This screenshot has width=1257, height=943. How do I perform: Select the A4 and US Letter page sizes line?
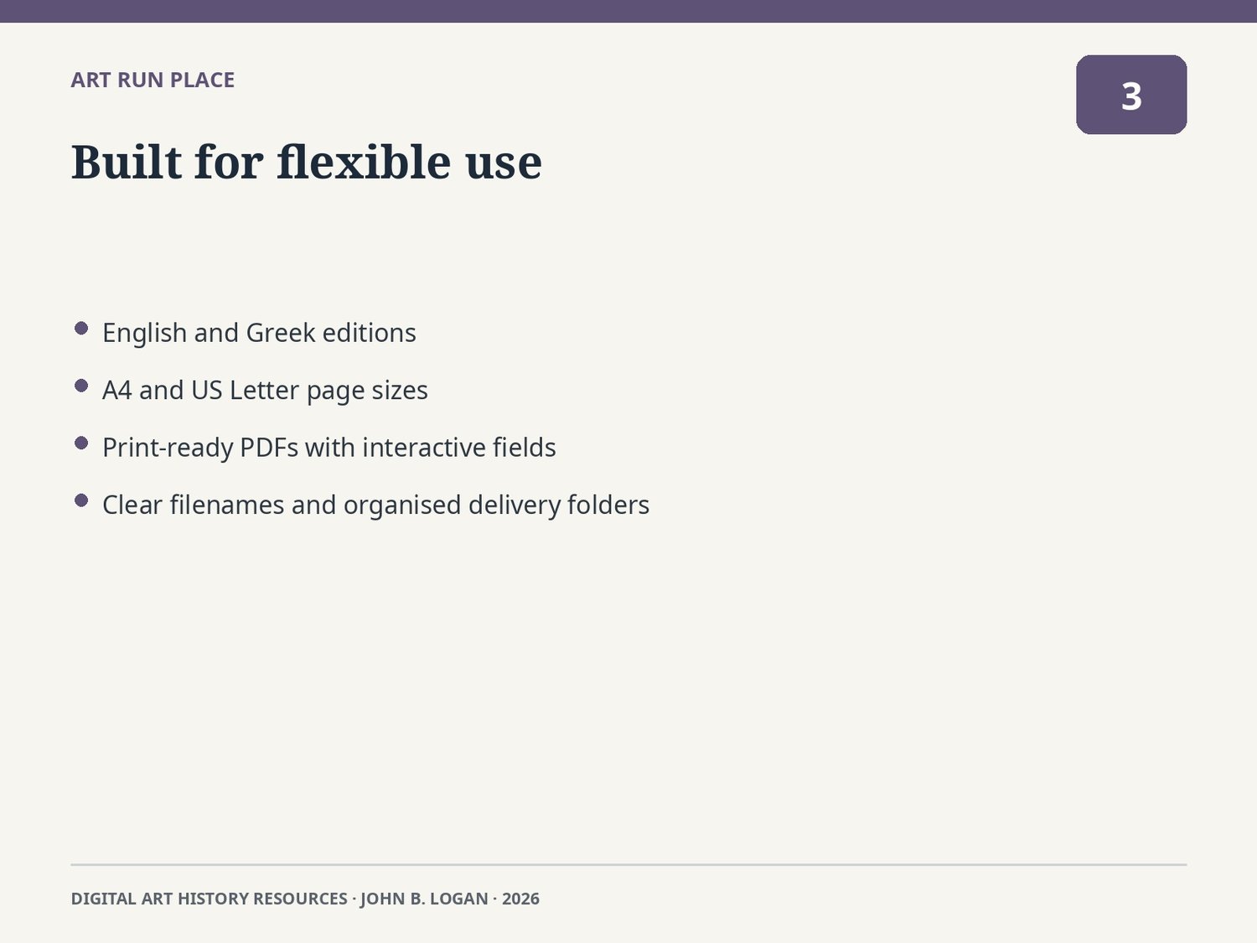265,391
